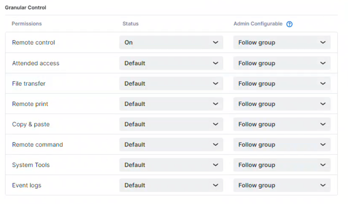
Task: Click the Granular Control section heading
Action: tap(25, 8)
